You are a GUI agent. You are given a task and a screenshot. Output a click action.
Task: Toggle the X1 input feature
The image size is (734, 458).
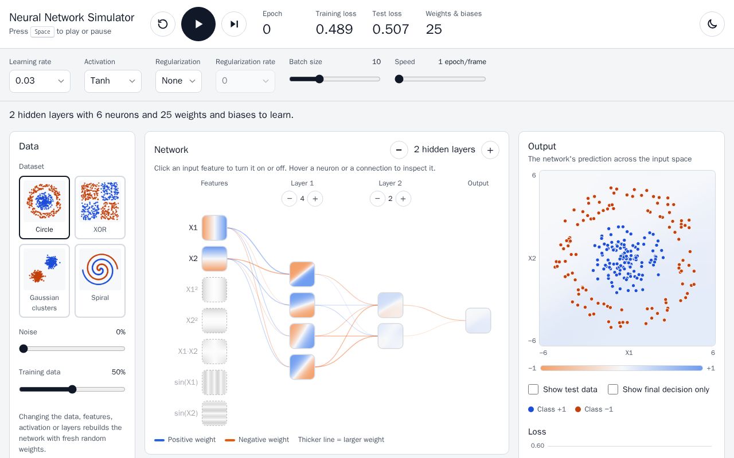[x=214, y=228]
